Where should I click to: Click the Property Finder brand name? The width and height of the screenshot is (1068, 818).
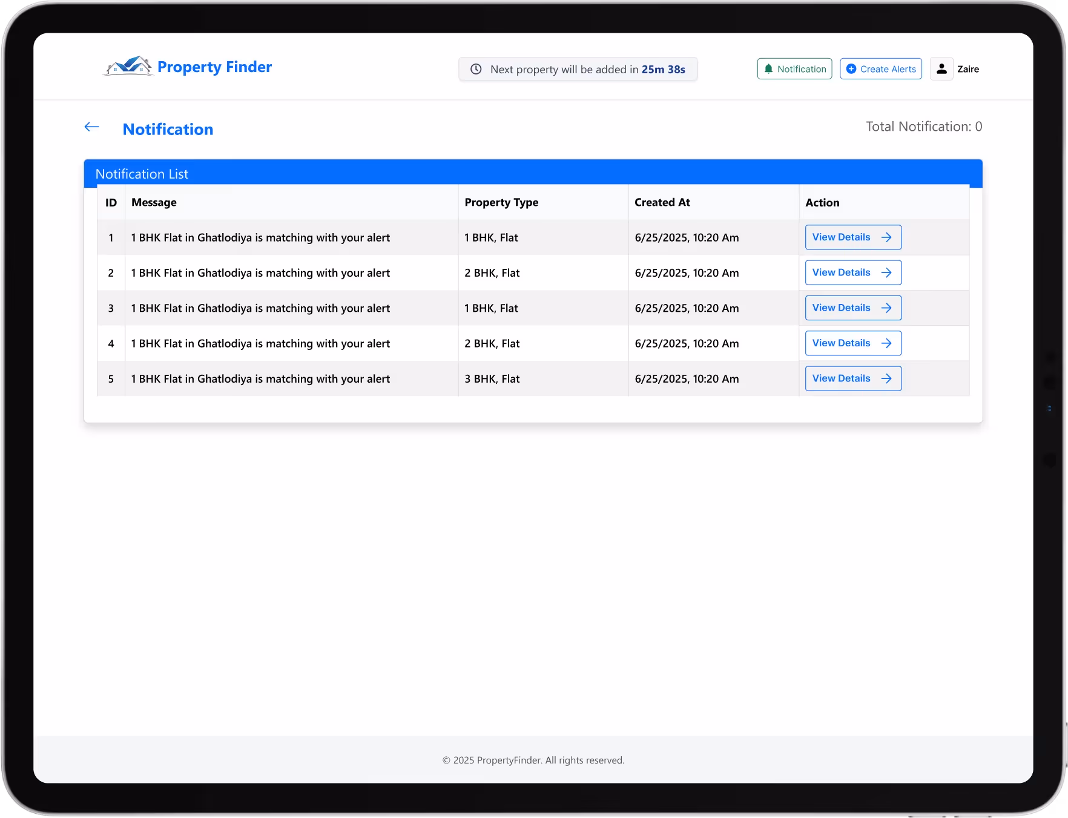[x=214, y=67]
